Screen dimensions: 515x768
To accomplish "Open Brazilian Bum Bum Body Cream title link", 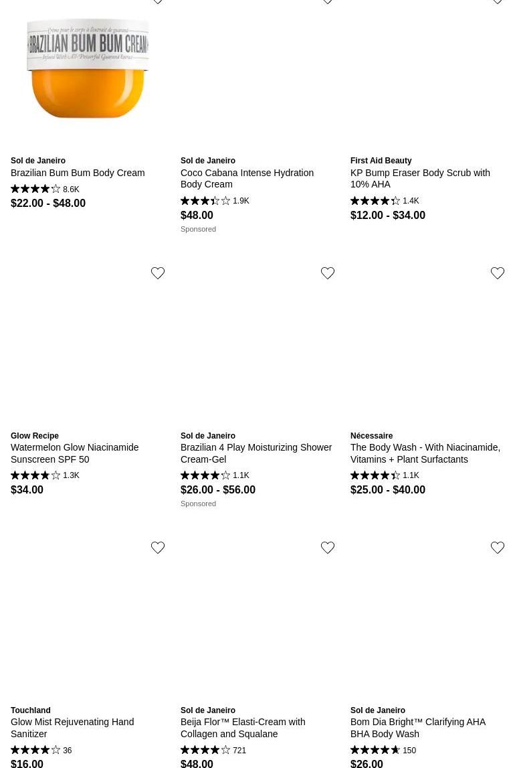I will pyautogui.click(x=78, y=173).
